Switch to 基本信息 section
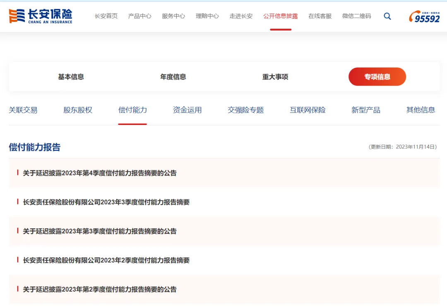The image size is (447, 307). [x=71, y=77]
